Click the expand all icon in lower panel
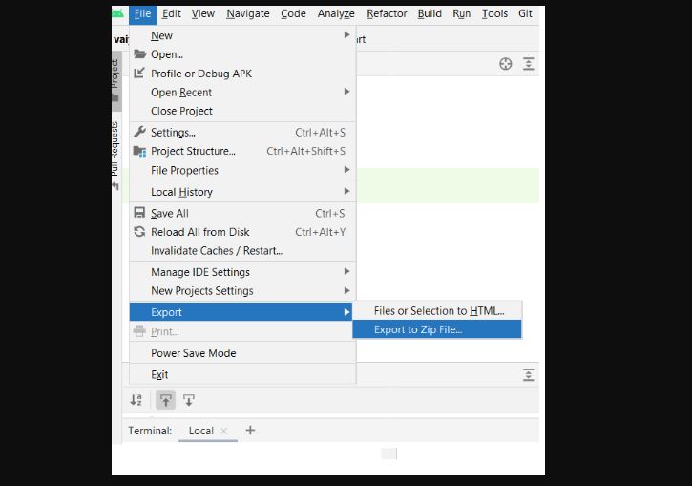Viewport: 692px width, 486px height. click(x=528, y=374)
